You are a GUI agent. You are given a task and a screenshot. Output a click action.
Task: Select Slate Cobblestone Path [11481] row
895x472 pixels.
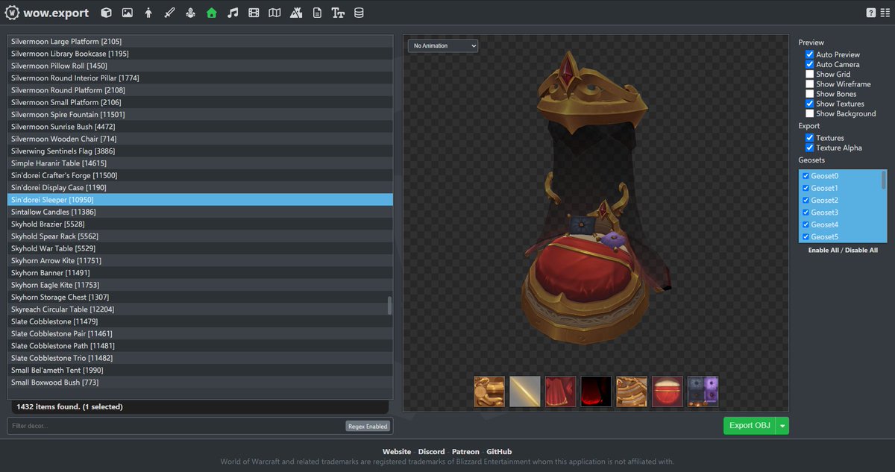200,346
